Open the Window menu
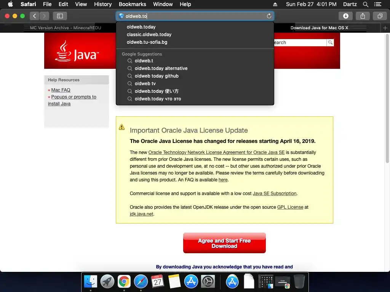 point(163,4)
